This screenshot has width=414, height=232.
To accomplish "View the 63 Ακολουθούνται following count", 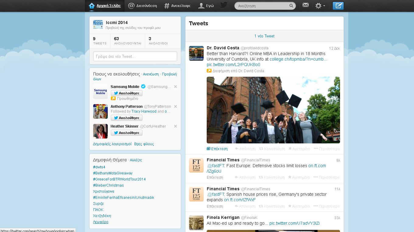I will click(128, 41).
